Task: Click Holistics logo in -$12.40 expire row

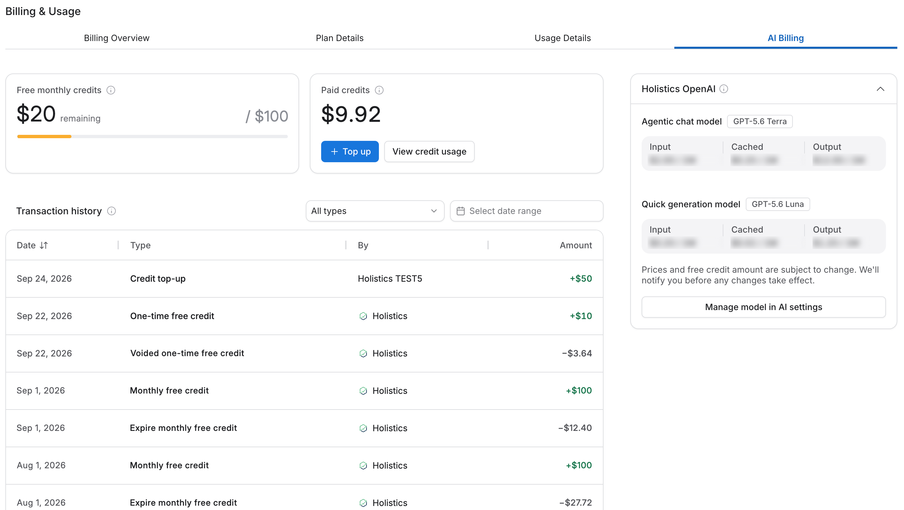Action: pyautogui.click(x=363, y=428)
